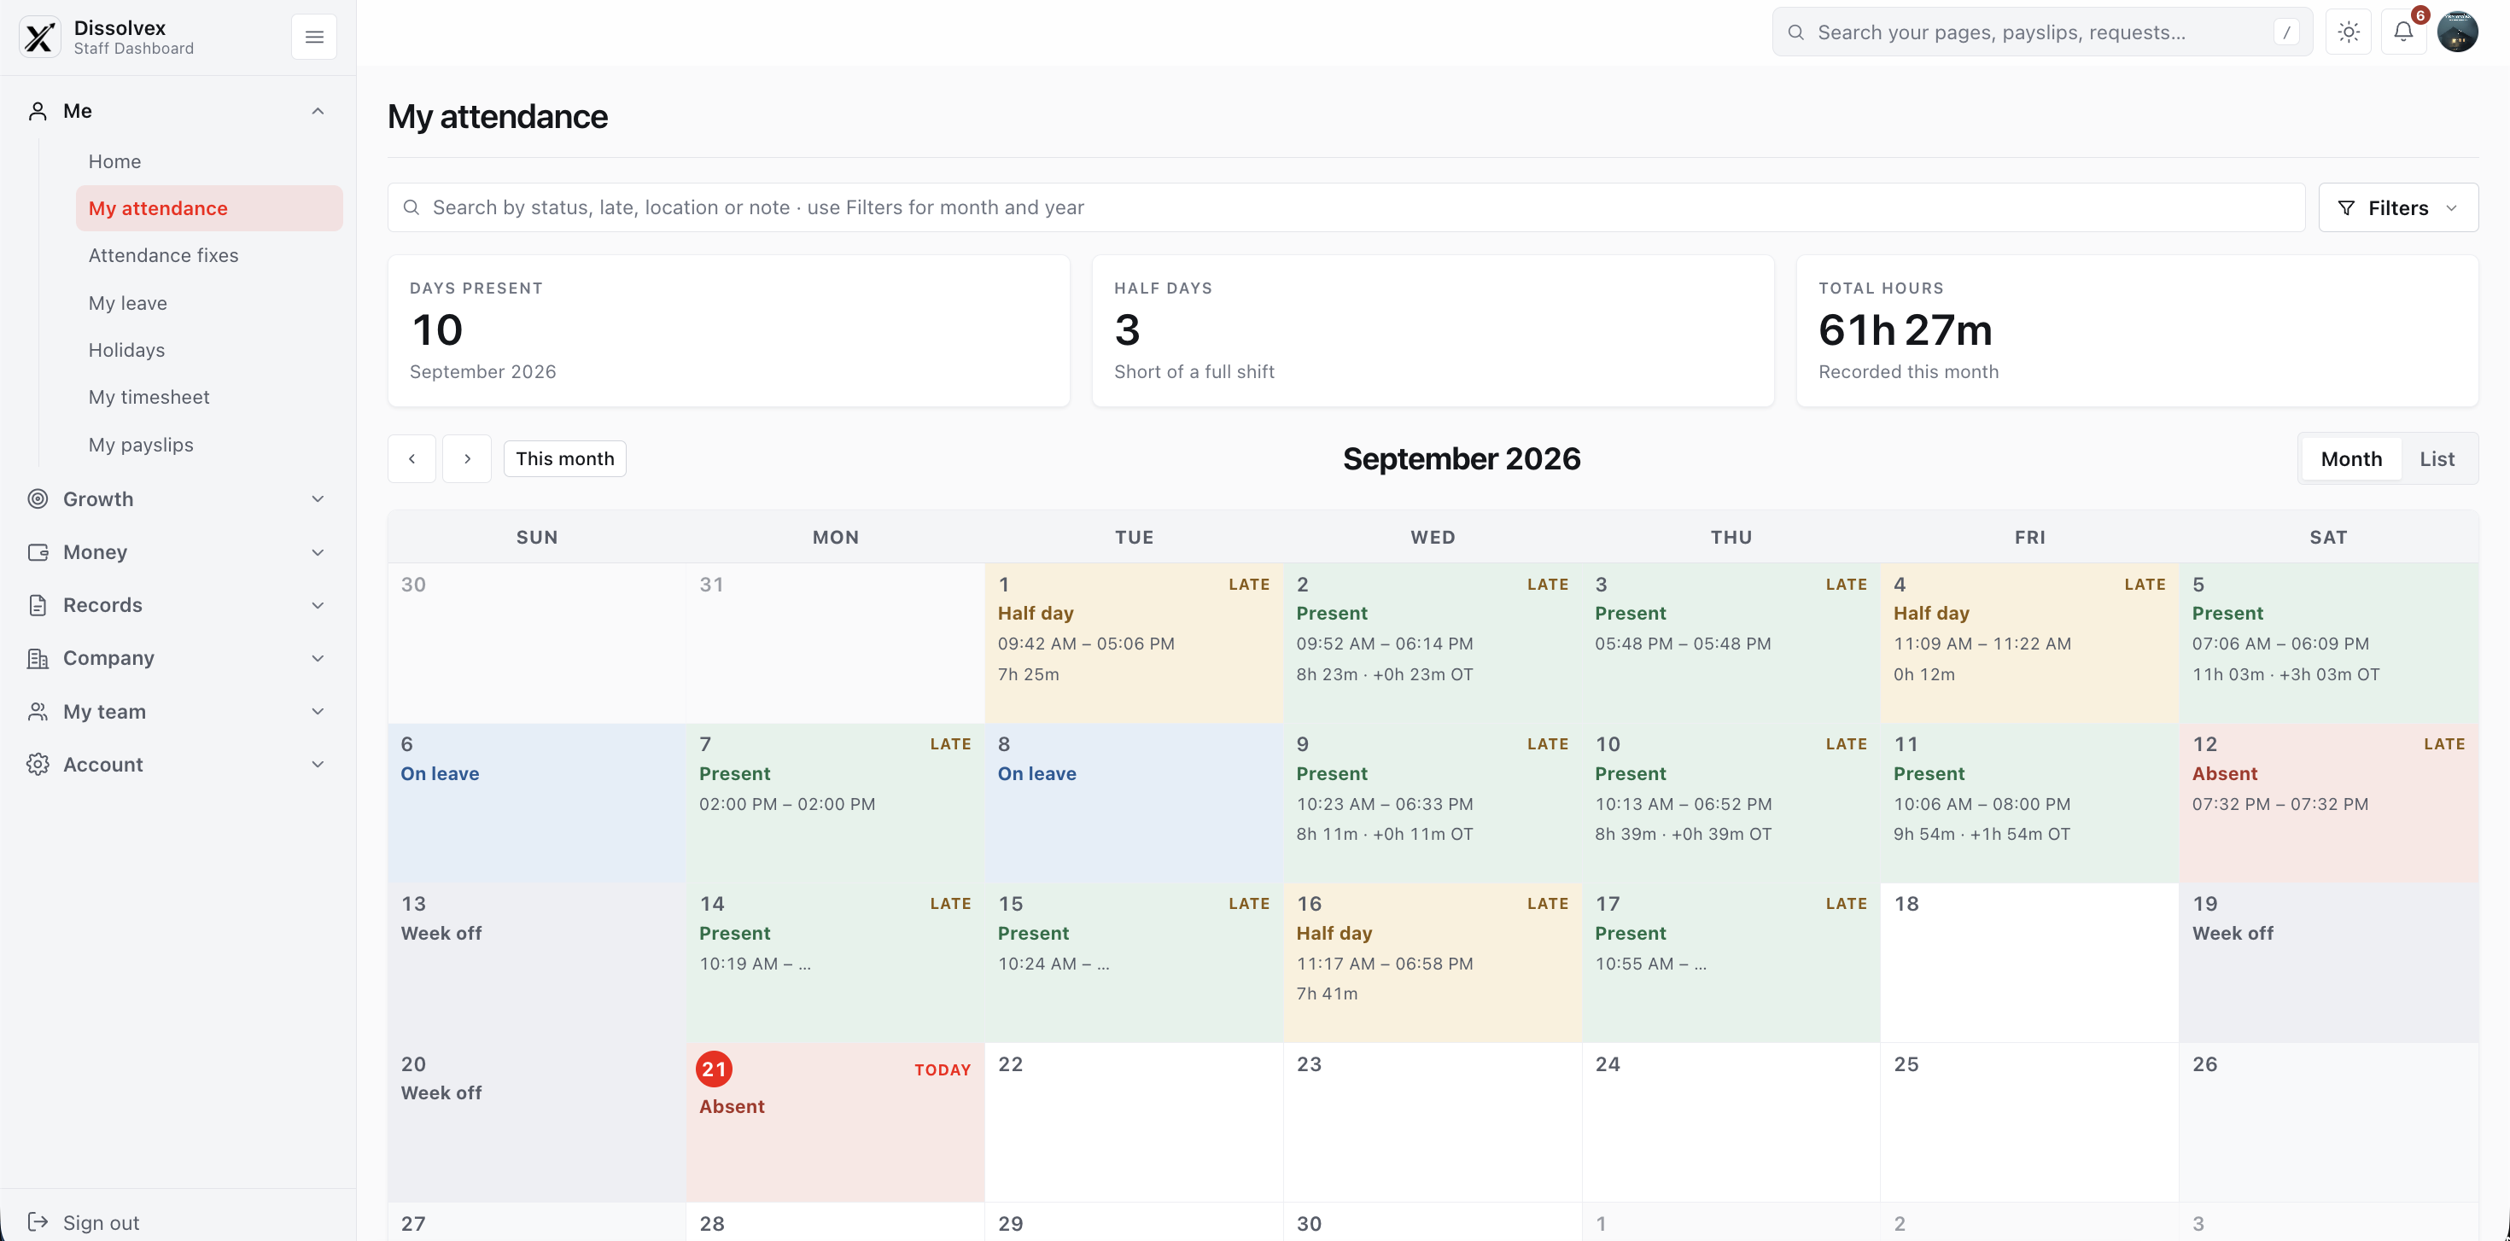Viewport: 2510px width, 1241px height.
Task: Click the Money wallet icon
Action: (x=38, y=552)
